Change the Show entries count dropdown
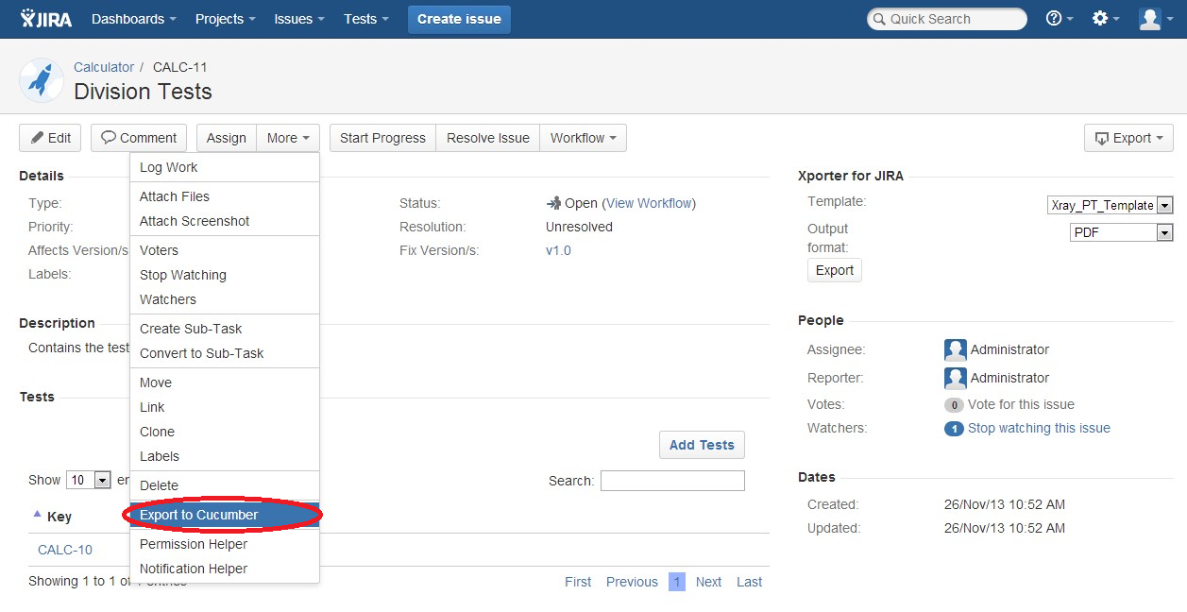1187x612 pixels. click(x=89, y=480)
